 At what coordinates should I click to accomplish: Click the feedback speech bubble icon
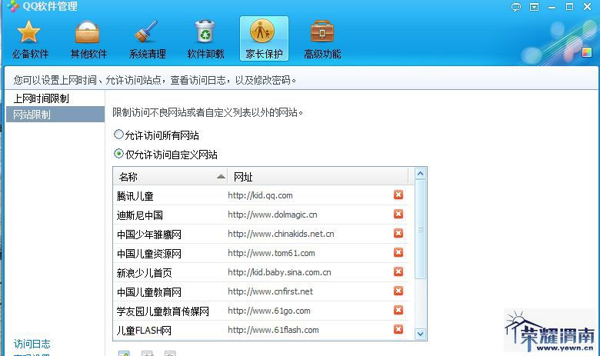coord(516,7)
